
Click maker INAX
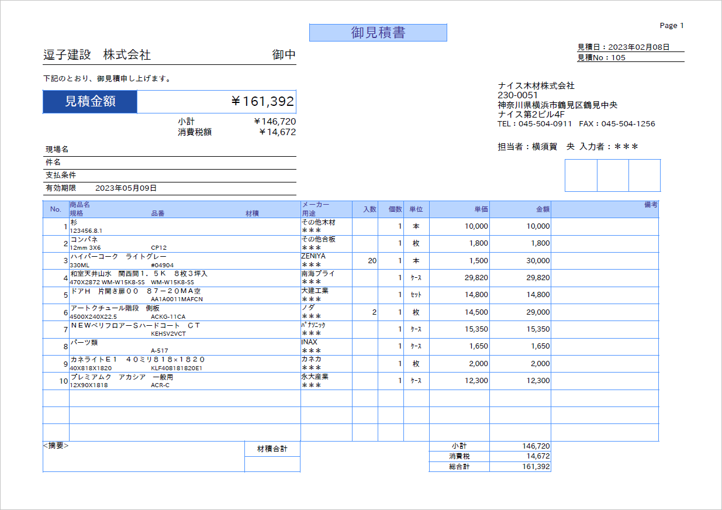pos(309,342)
